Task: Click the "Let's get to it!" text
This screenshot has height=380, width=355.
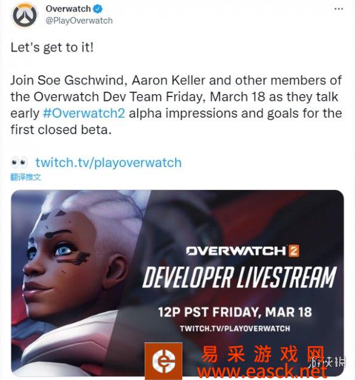Action: (x=52, y=47)
